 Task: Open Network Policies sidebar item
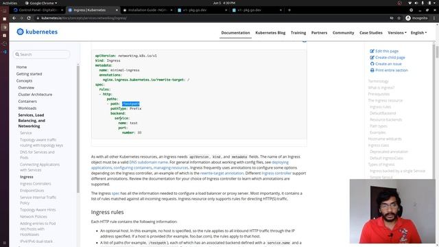(34, 217)
